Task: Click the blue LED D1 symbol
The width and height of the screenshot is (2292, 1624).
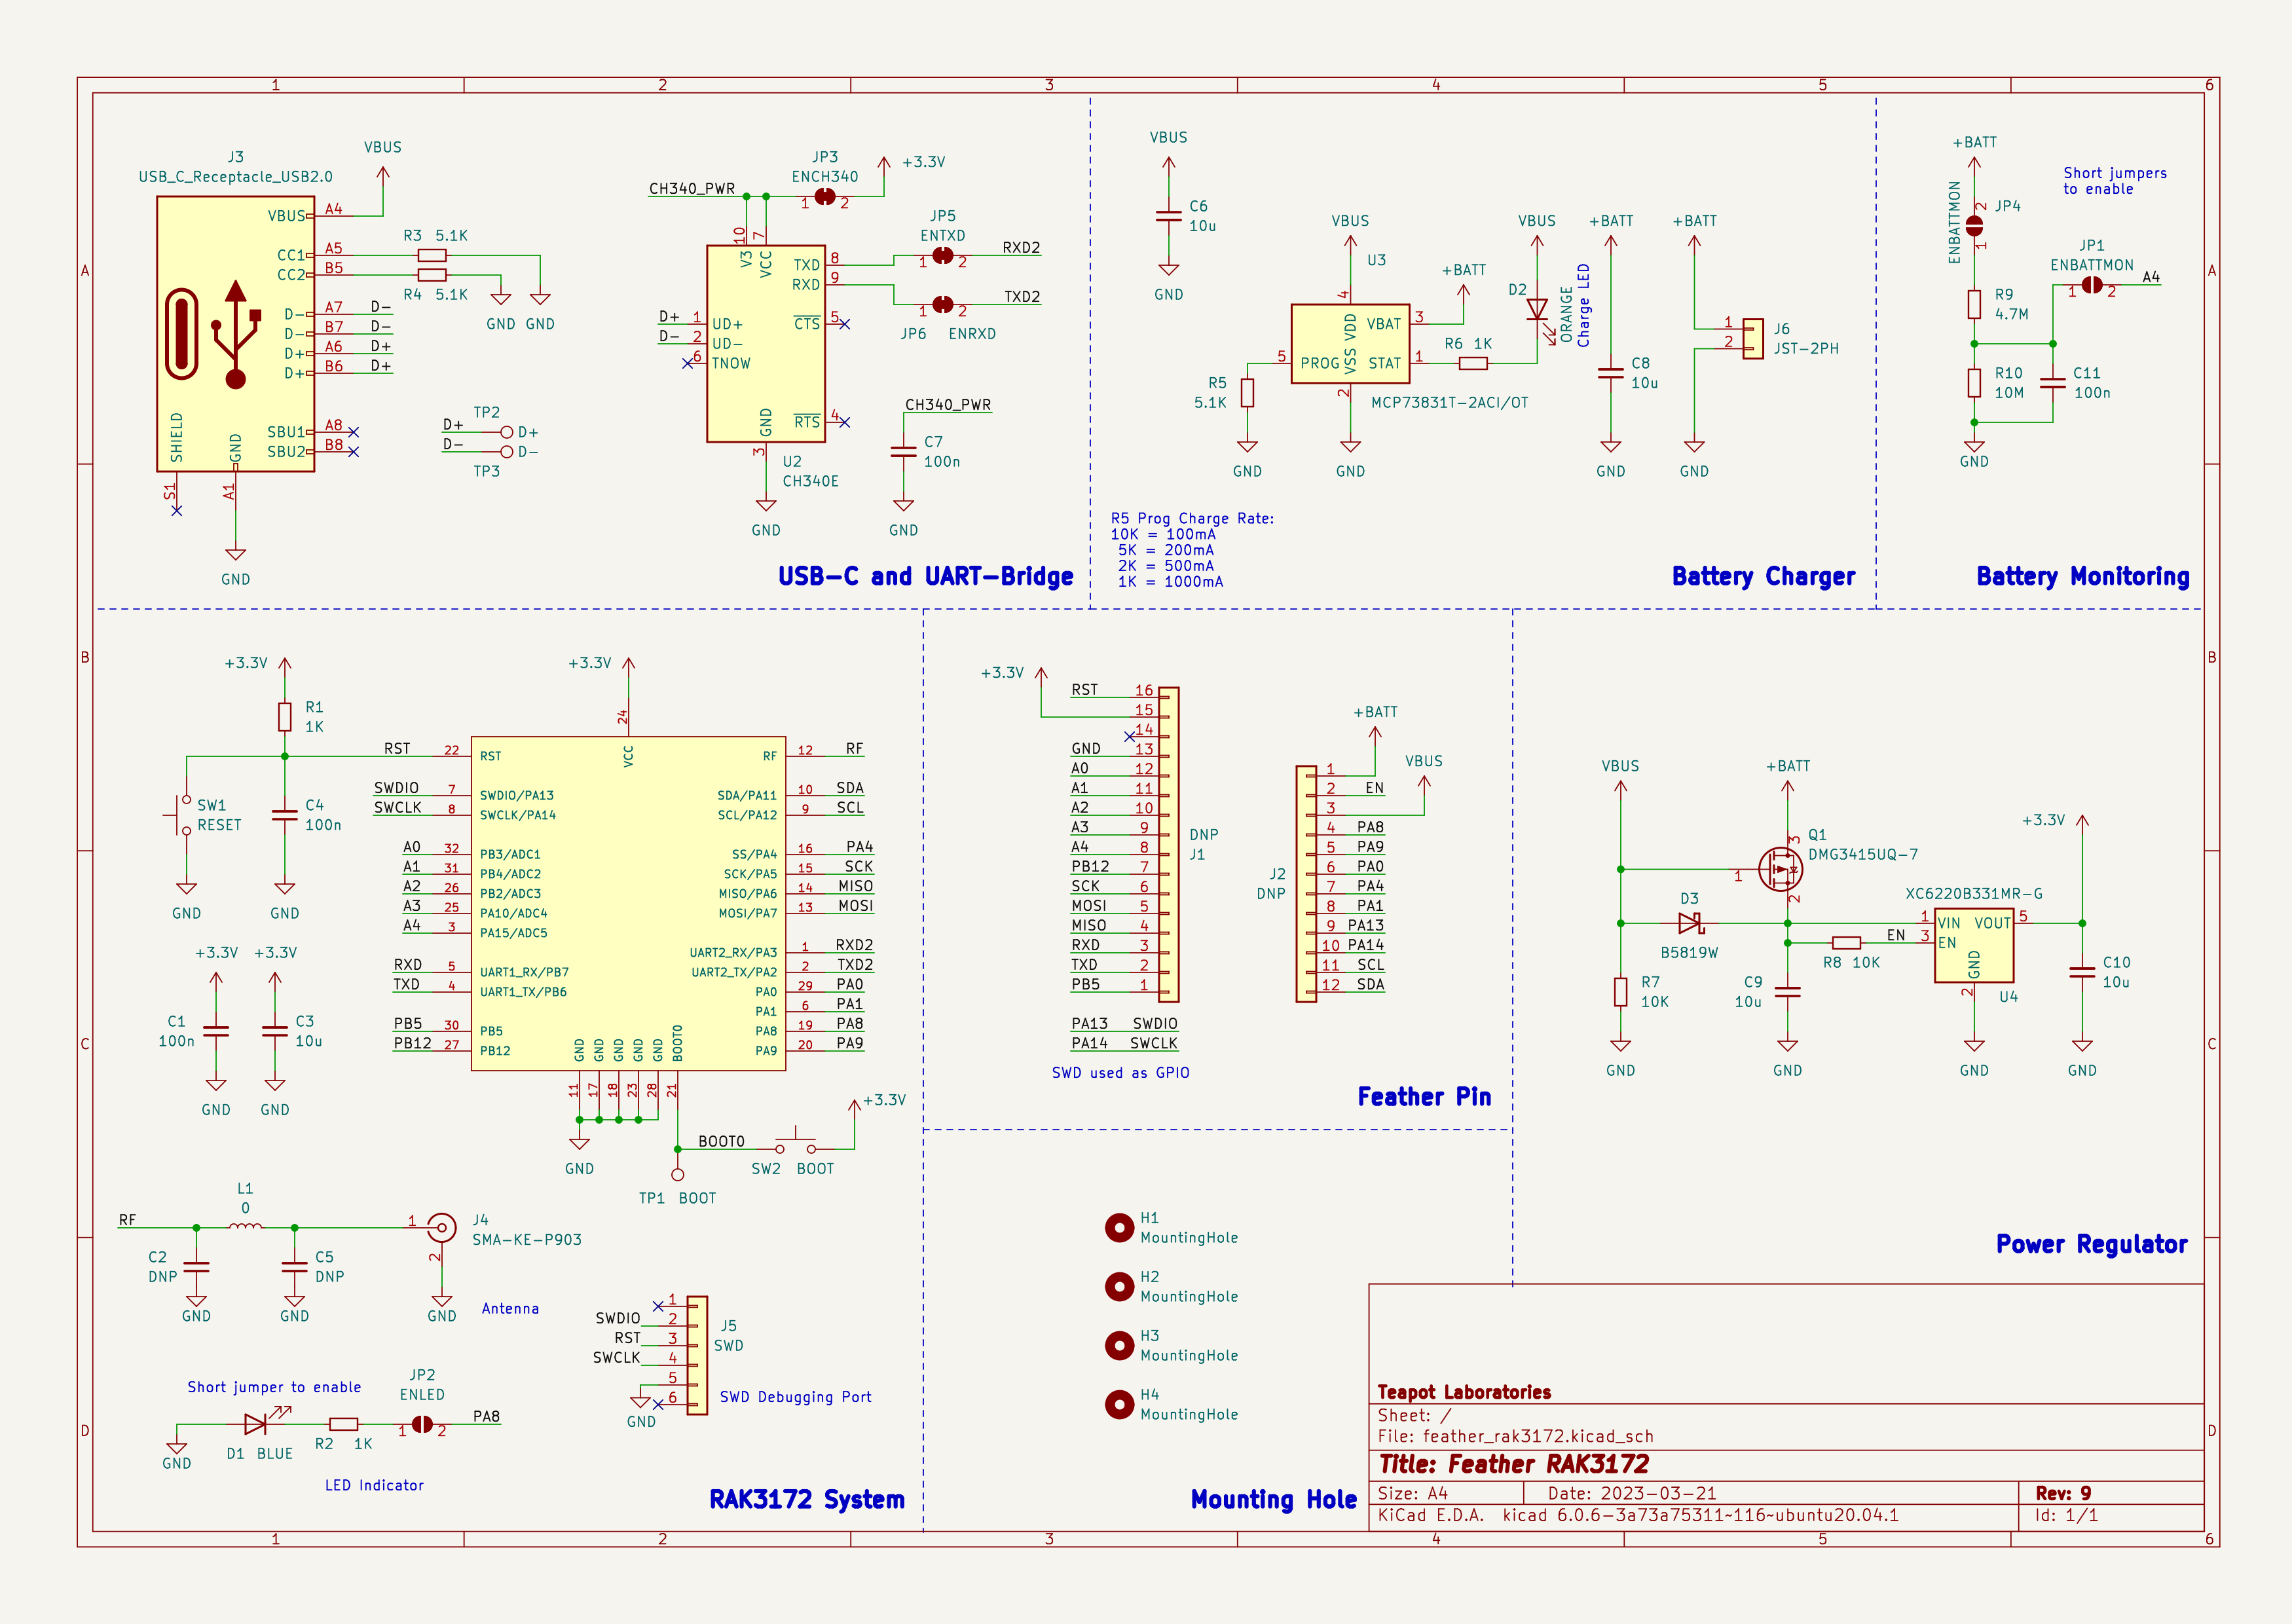Action: point(256,1423)
